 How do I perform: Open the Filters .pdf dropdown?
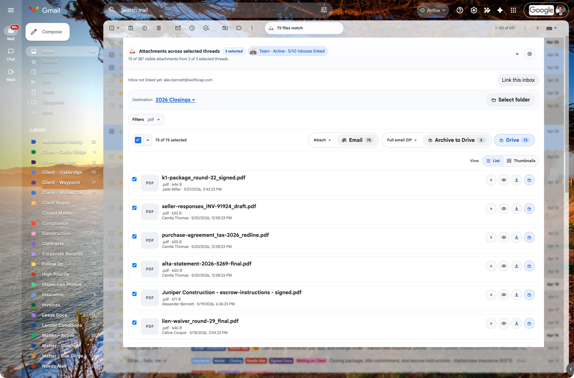coord(146,120)
